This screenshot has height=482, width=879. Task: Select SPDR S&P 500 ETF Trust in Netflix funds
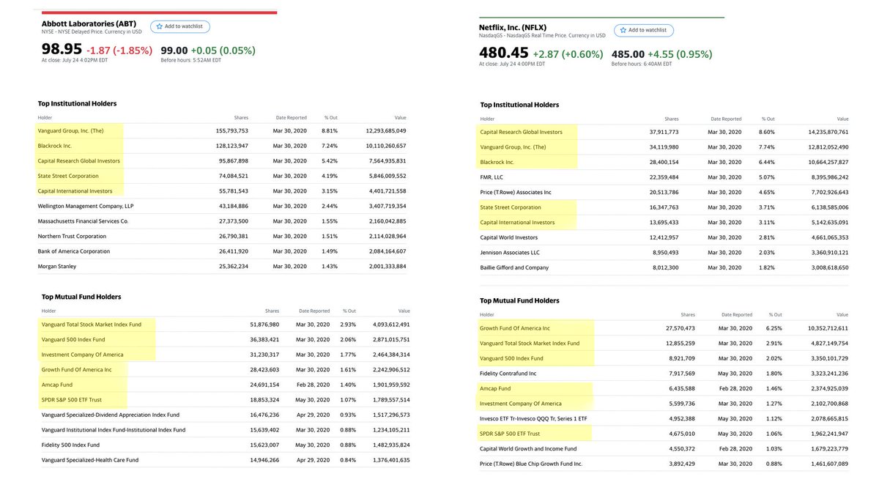(x=511, y=434)
